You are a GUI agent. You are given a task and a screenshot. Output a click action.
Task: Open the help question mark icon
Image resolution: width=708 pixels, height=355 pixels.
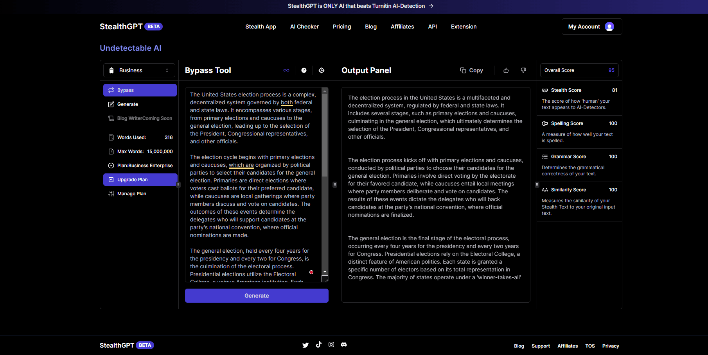304,70
